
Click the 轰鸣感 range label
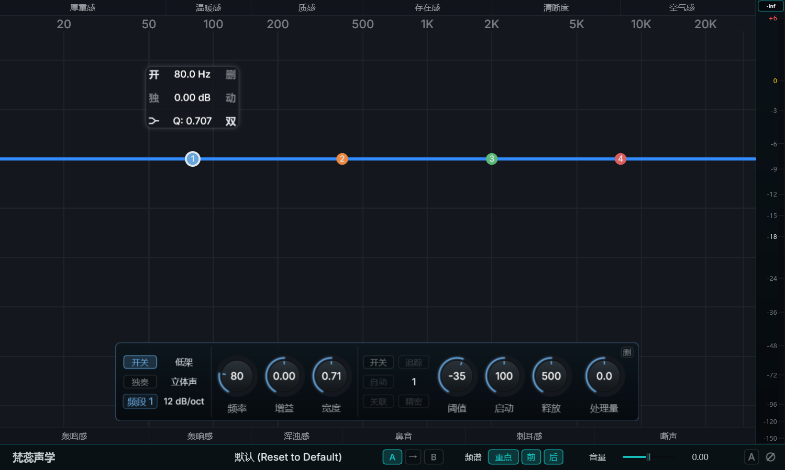[74, 436]
